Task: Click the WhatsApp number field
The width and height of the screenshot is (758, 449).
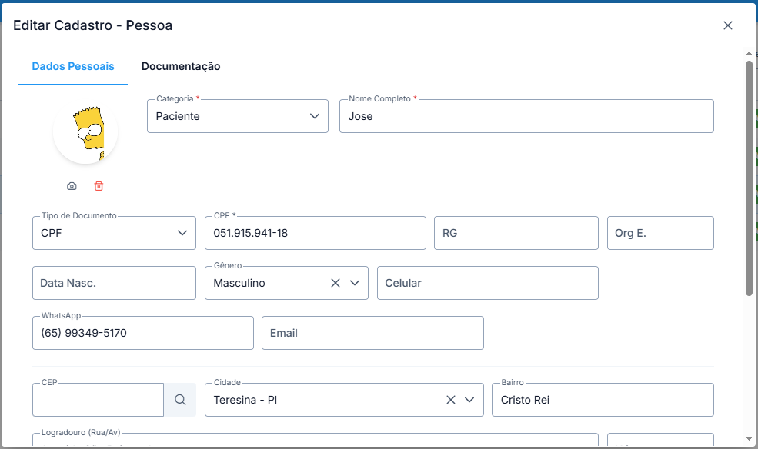Action: point(142,333)
